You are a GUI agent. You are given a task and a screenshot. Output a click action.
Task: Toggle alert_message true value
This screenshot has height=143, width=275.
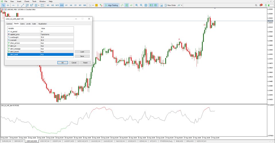click(57, 49)
